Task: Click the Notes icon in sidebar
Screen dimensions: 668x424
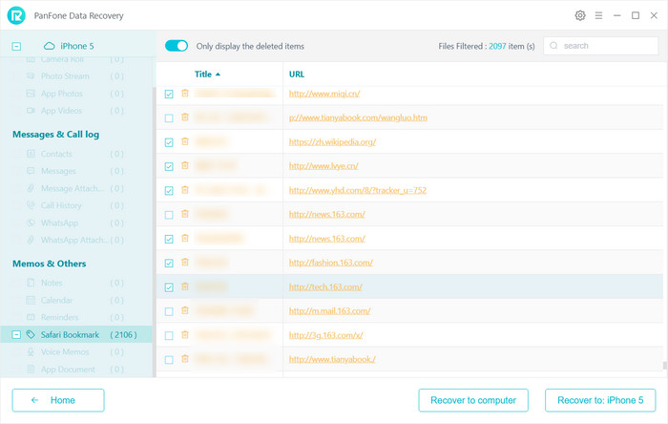Action: pyautogui.click(x=31, y=283)
